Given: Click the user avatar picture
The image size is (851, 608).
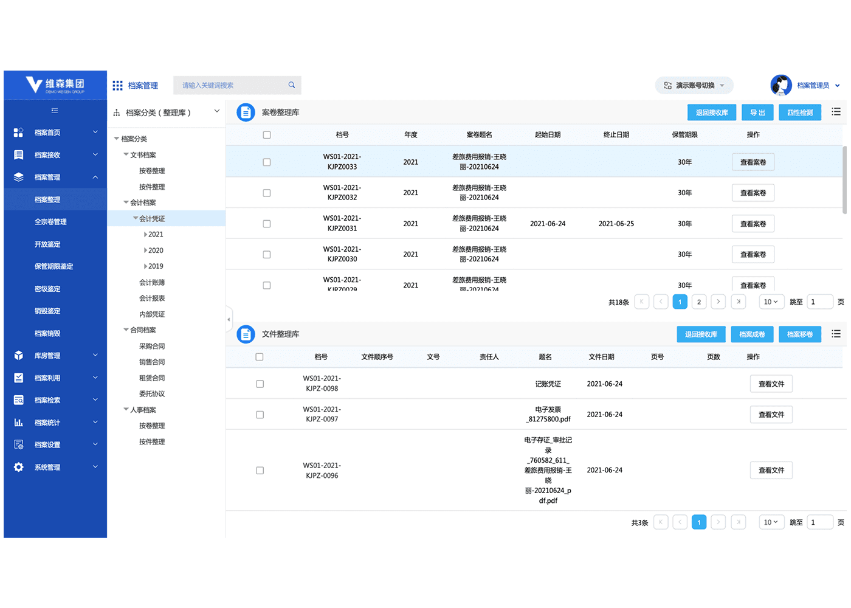Looking at the screenshot, I should 781,85.
